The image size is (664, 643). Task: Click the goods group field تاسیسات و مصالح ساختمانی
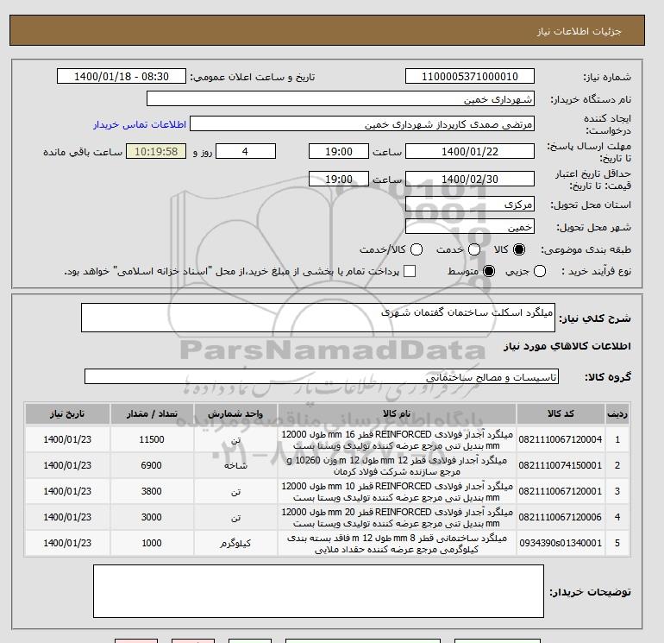(x=322, y=376)
